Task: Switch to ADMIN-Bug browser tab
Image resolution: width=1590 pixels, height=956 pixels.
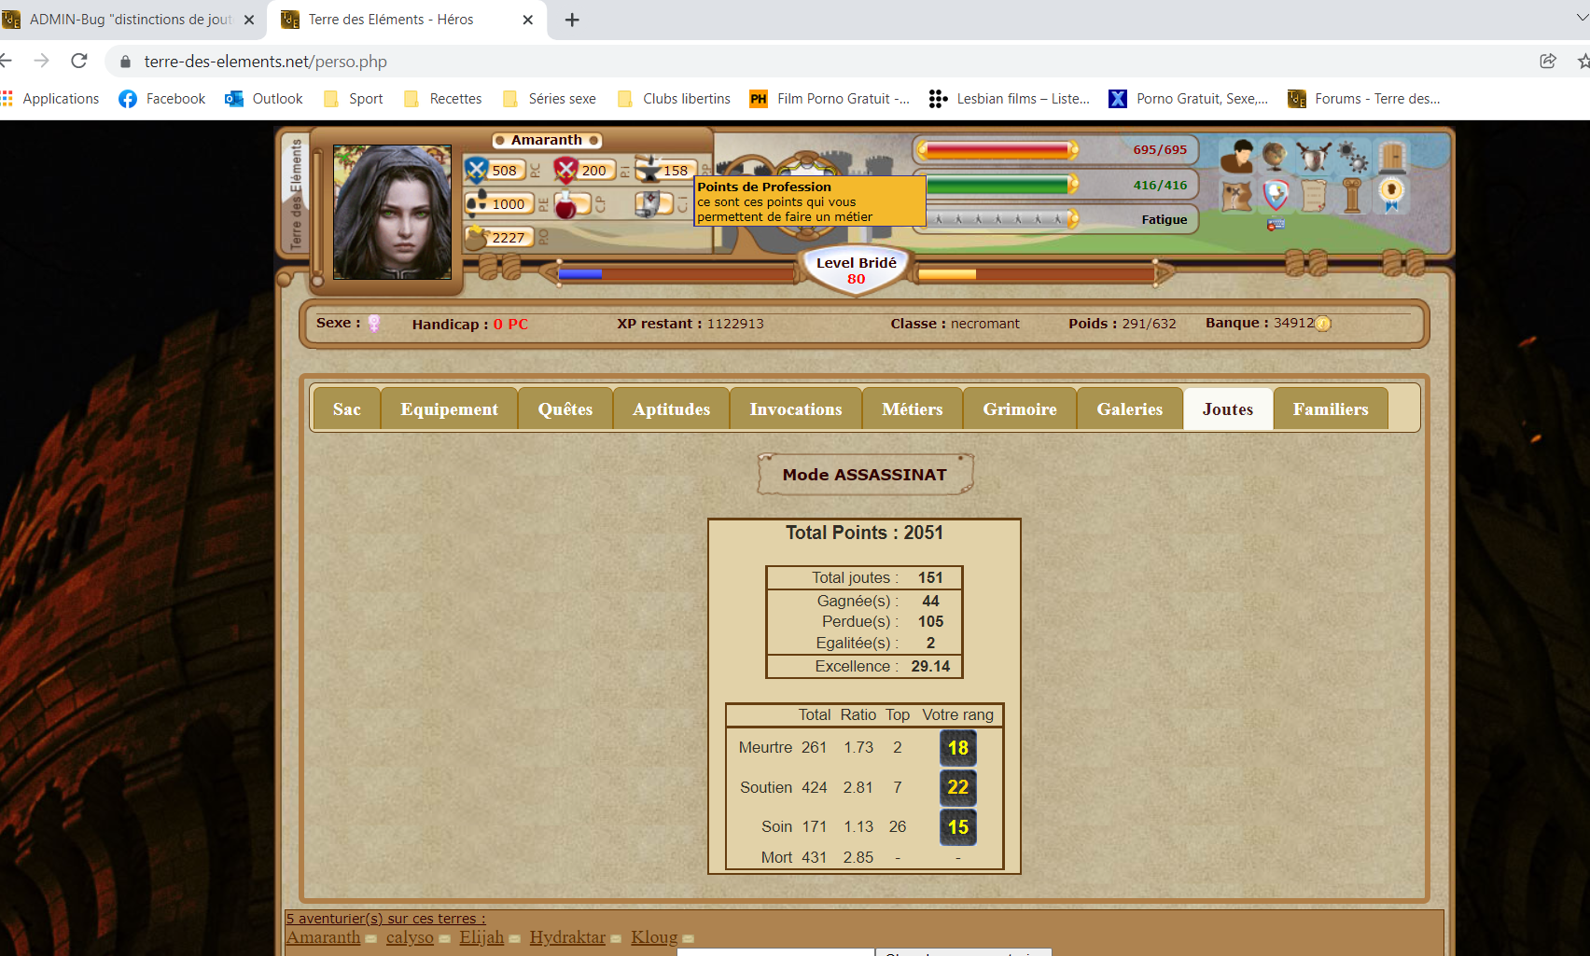Action: 131,20
